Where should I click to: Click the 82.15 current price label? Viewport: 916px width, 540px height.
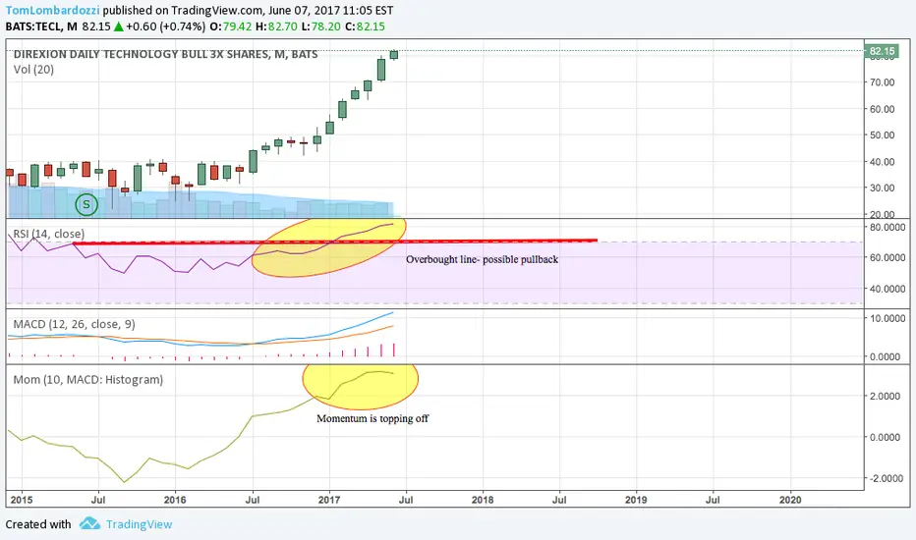point(883,51)
